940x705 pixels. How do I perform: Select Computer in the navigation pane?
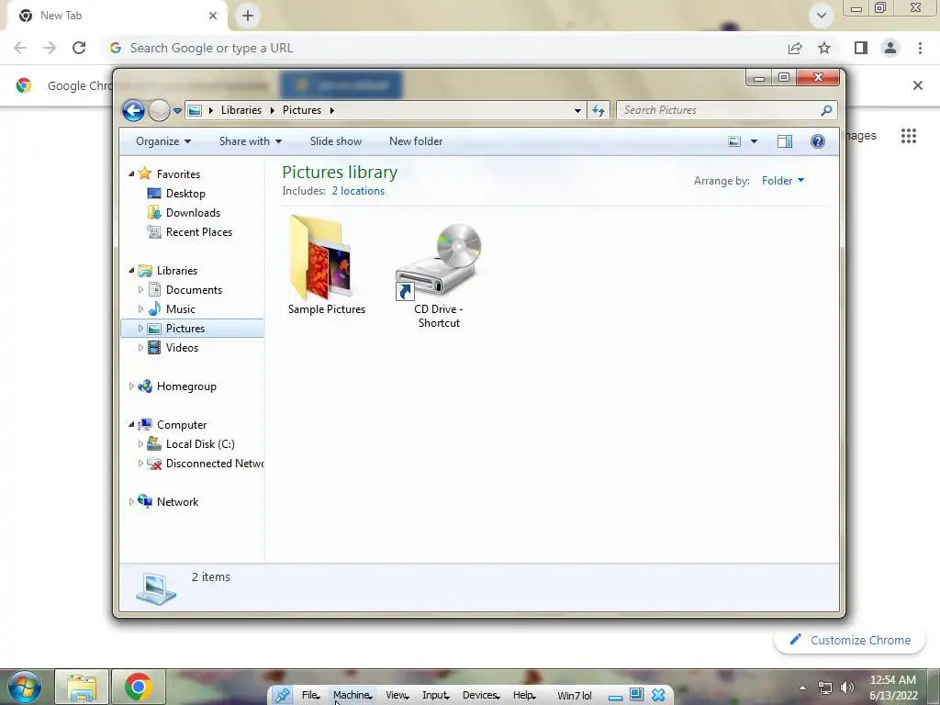pyautogui.click(x=182, y=425)
